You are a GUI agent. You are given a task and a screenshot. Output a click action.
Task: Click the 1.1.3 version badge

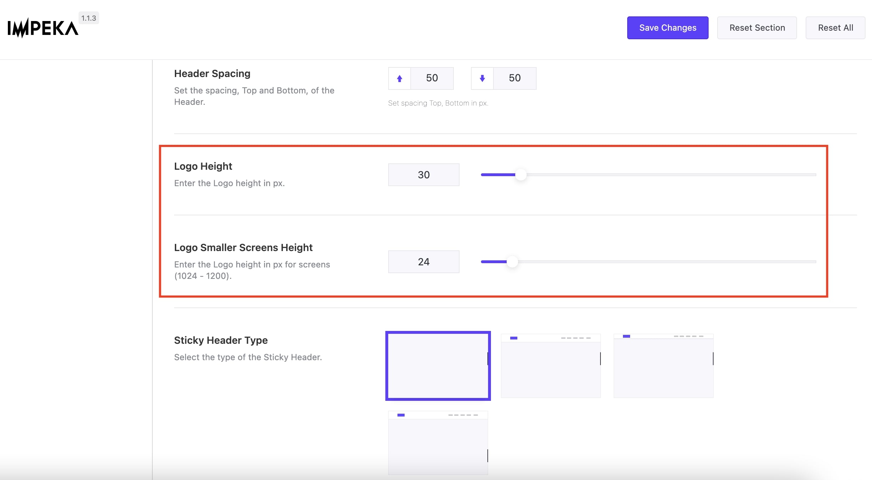[88, 18]
